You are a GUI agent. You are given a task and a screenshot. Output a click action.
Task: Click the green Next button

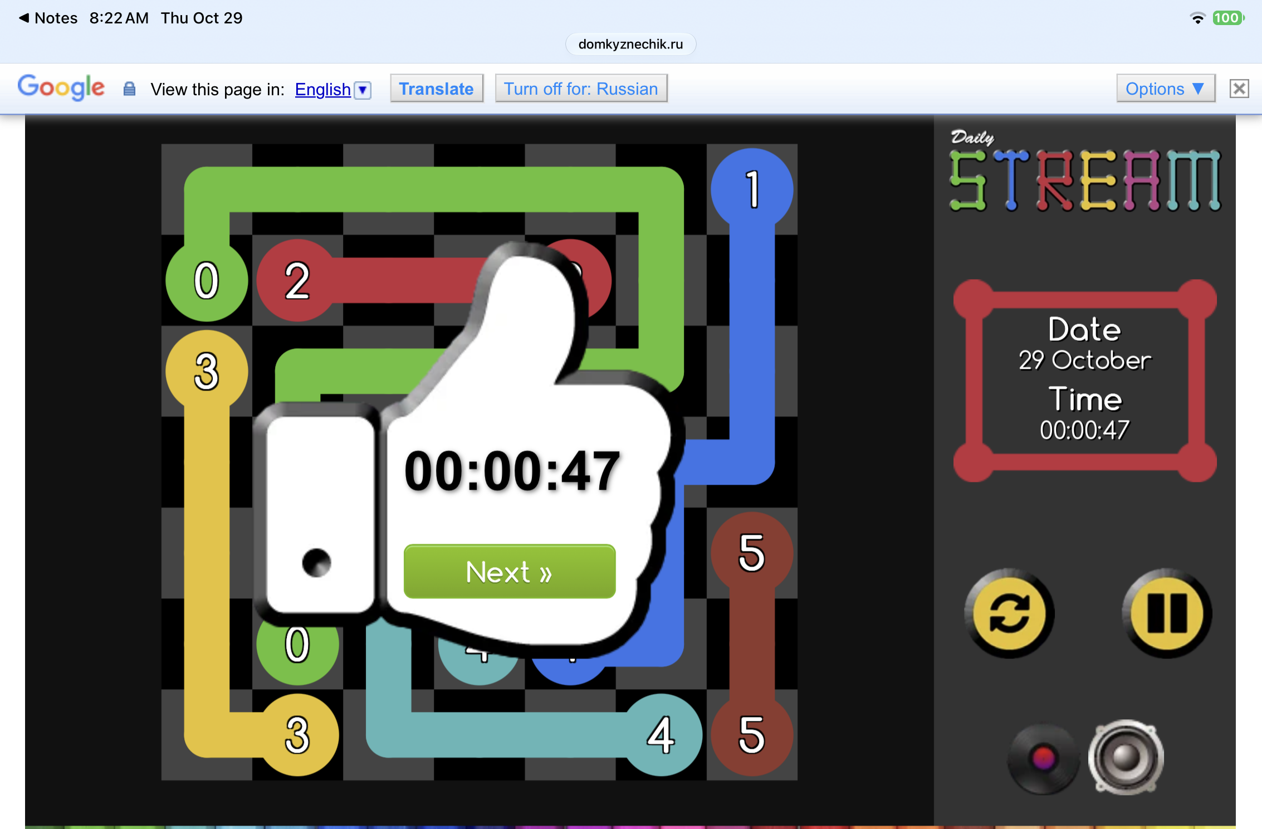coord(509,572)
